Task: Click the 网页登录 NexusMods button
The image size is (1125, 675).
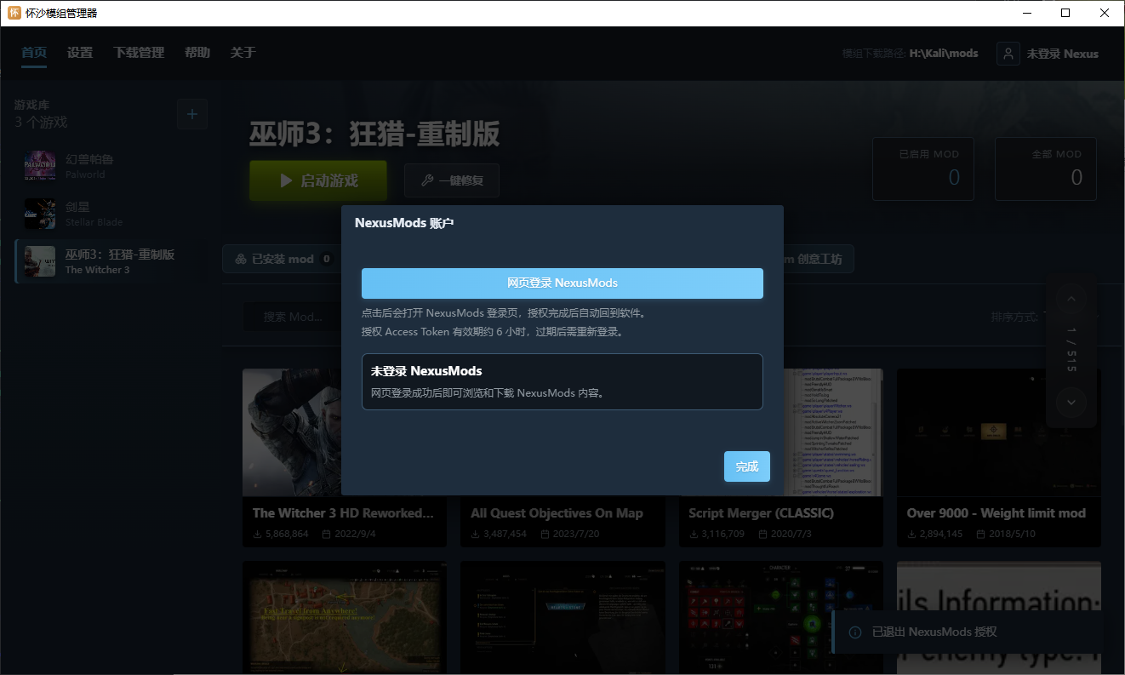Action: tap(562, 283)
